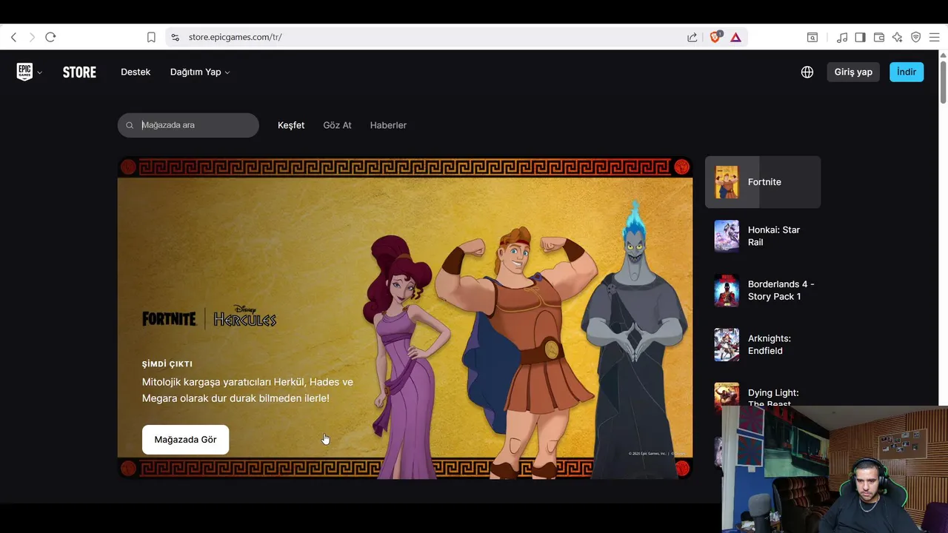The width and height of the screenshot is (948, 533).
Task: Go back with the browser back arrow
Action: [13, 37]
